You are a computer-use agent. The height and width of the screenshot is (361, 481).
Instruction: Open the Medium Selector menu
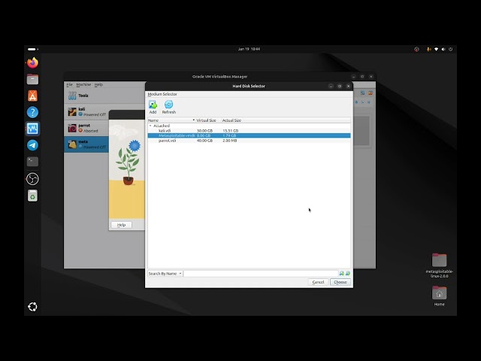[162, 94]
